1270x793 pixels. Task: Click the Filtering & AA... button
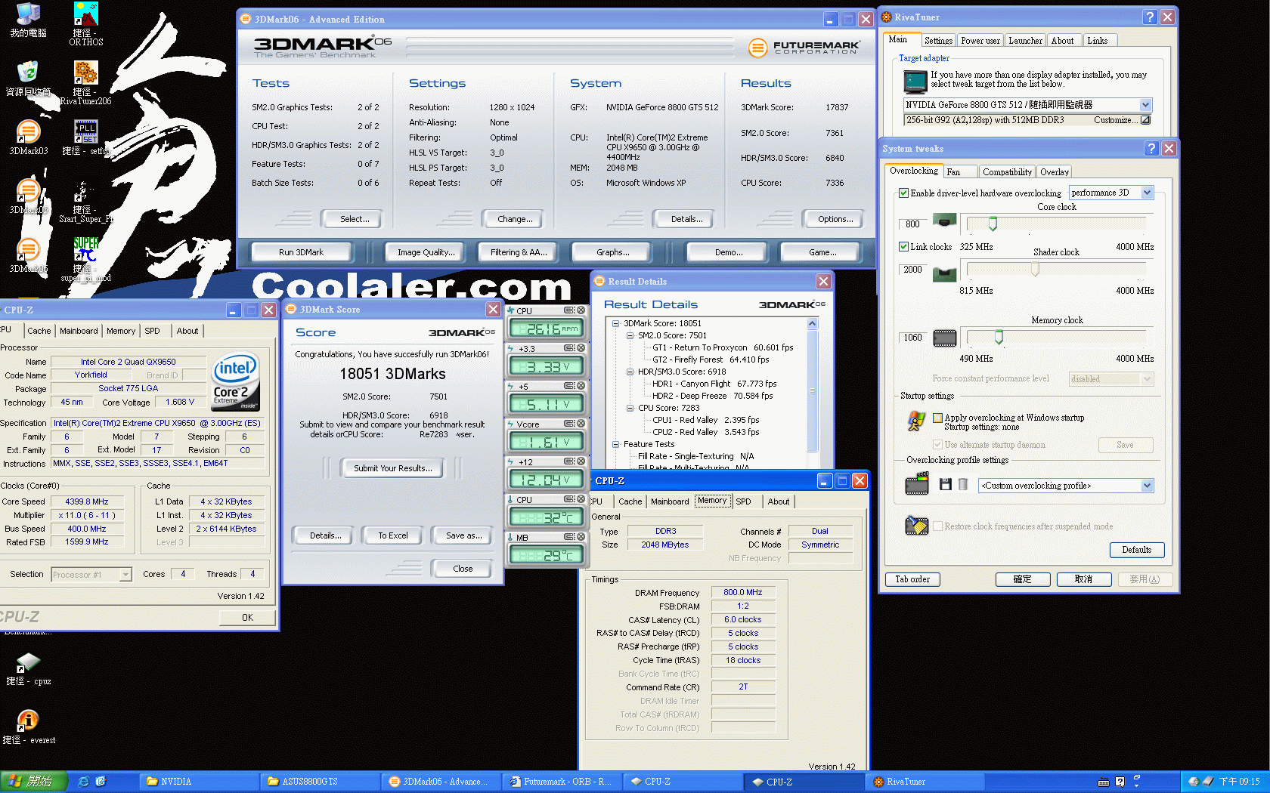coord(519,252)
